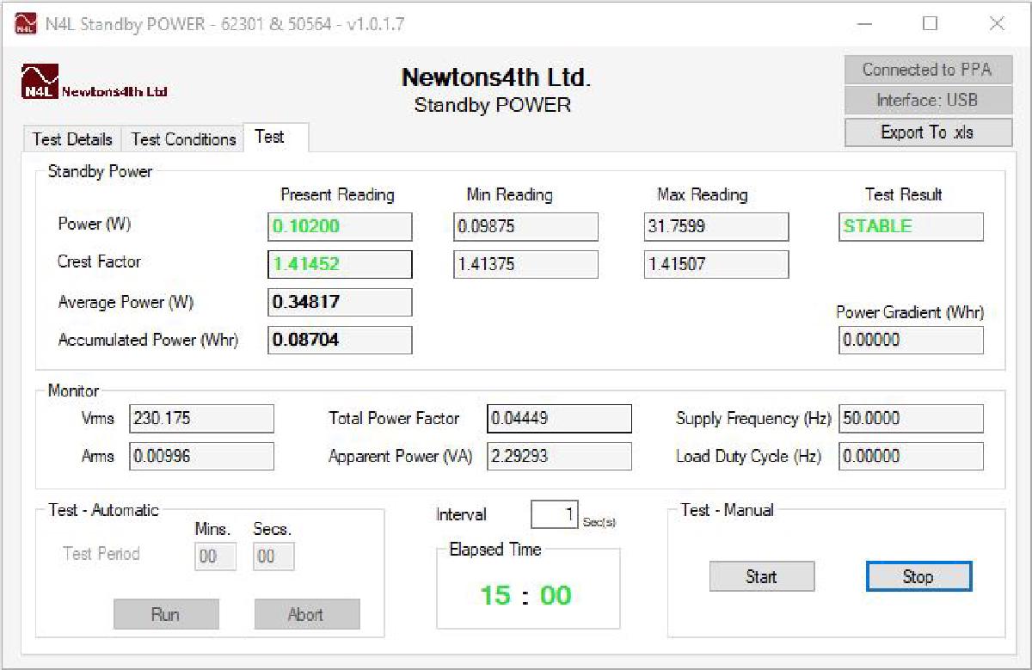Check the Connected to PPA status
The image size is (1032, 670).
coord(927,70)
